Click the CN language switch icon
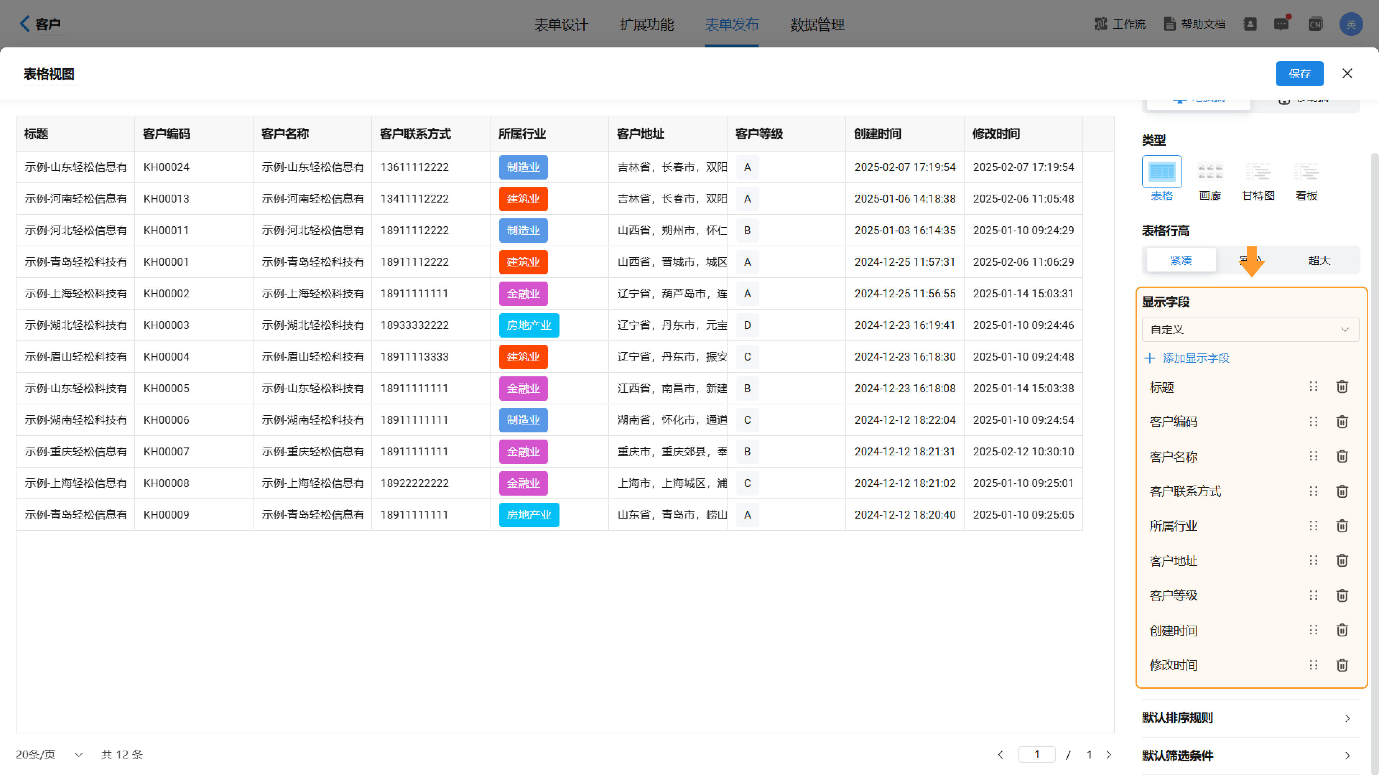 point(1315,24)
